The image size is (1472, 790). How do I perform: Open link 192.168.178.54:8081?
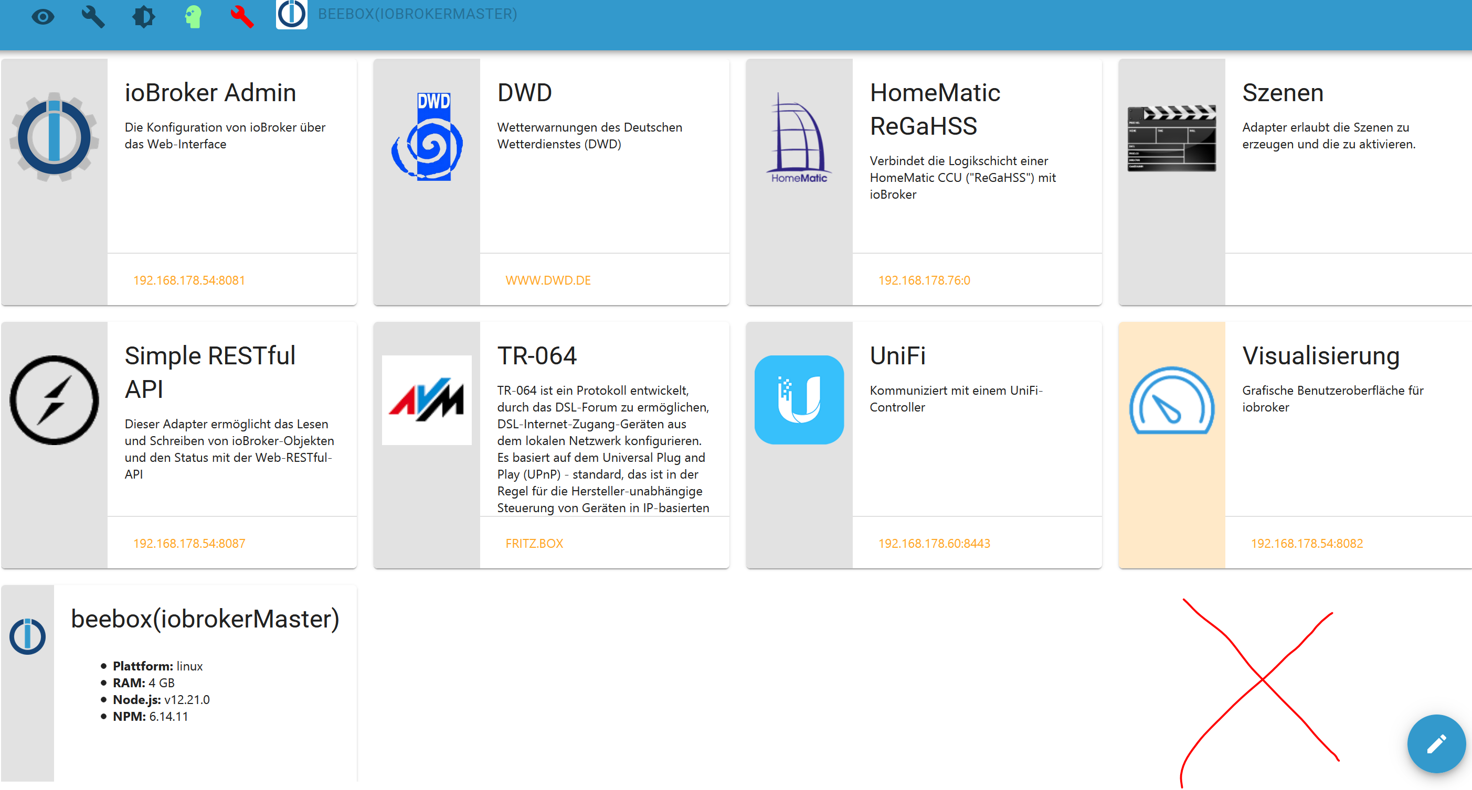tap(189, 280)
